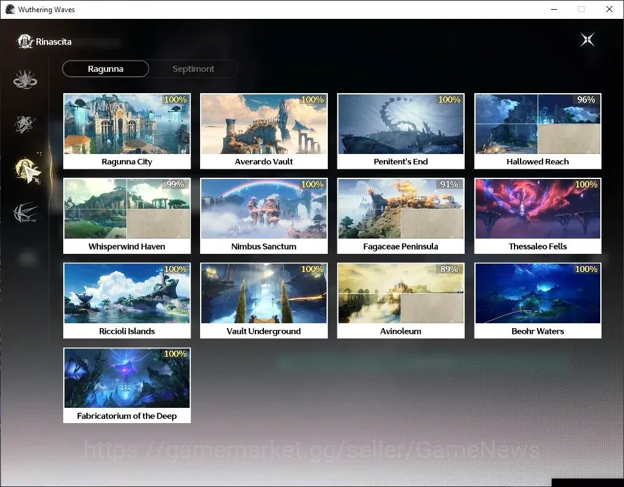Click the 96% progress on Hallowed Reach
Viewport: 624px width, 487px height.
click(586, 100)
